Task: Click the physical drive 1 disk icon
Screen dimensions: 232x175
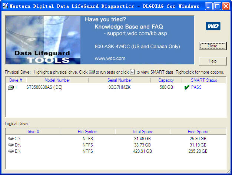Action: click(11, 88)
